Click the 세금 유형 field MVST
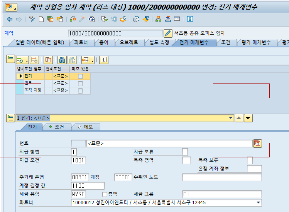 (x=78, y=194)
